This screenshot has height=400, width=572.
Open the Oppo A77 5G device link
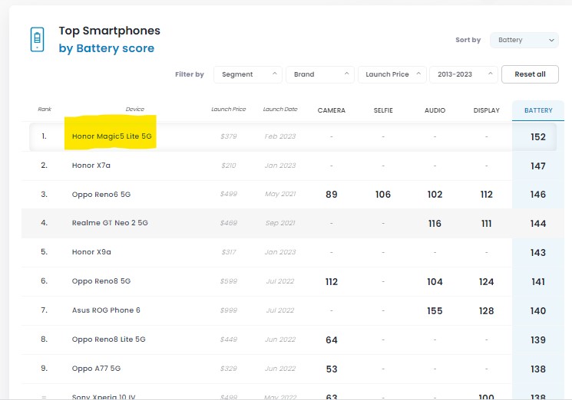[x=96, y=369]
